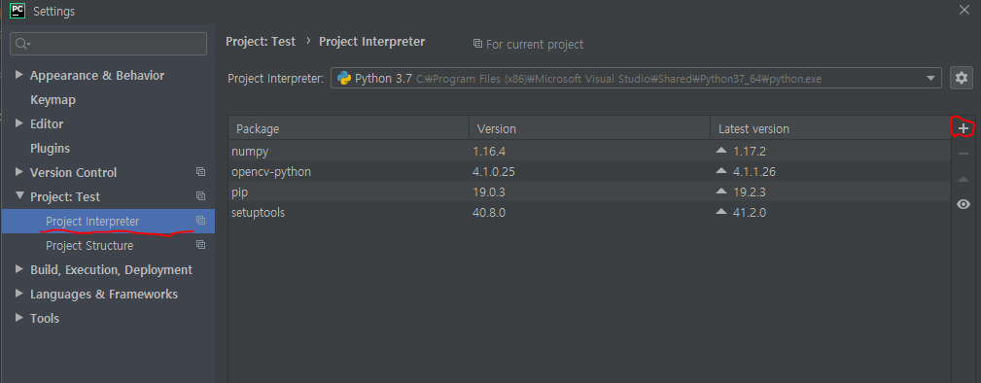
Task: Sort by Package column header
Action: tap(348, 128)
